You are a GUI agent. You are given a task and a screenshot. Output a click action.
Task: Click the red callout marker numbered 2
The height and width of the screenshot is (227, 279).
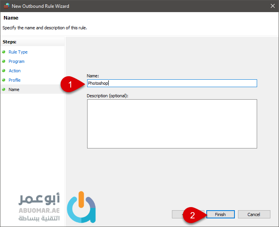(x=193, y=215)
